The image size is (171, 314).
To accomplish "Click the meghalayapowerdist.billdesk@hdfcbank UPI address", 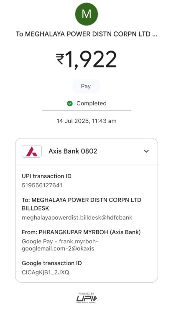I will (77, 217).
